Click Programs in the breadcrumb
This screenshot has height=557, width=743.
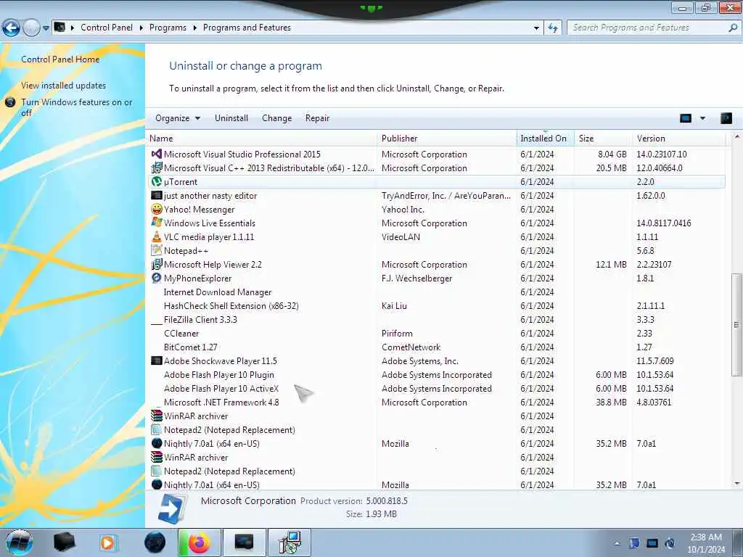click(168, 28)
